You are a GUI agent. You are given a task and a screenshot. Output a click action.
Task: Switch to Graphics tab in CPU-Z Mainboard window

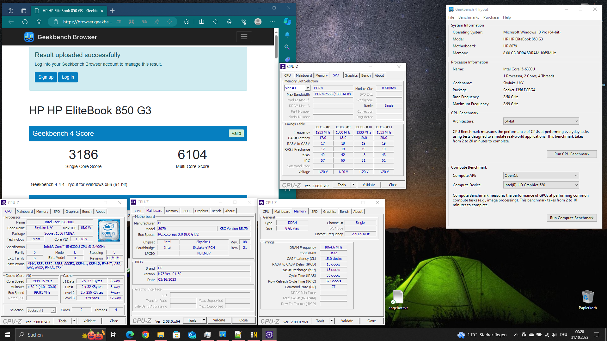click(201, 211)
